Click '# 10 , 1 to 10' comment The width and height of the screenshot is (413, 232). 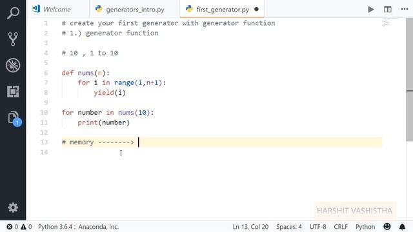tap(90, 53)
